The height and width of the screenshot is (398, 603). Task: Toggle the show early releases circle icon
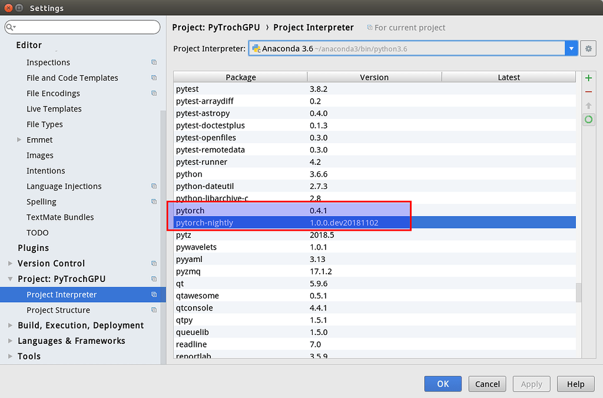tap(588, 120)
